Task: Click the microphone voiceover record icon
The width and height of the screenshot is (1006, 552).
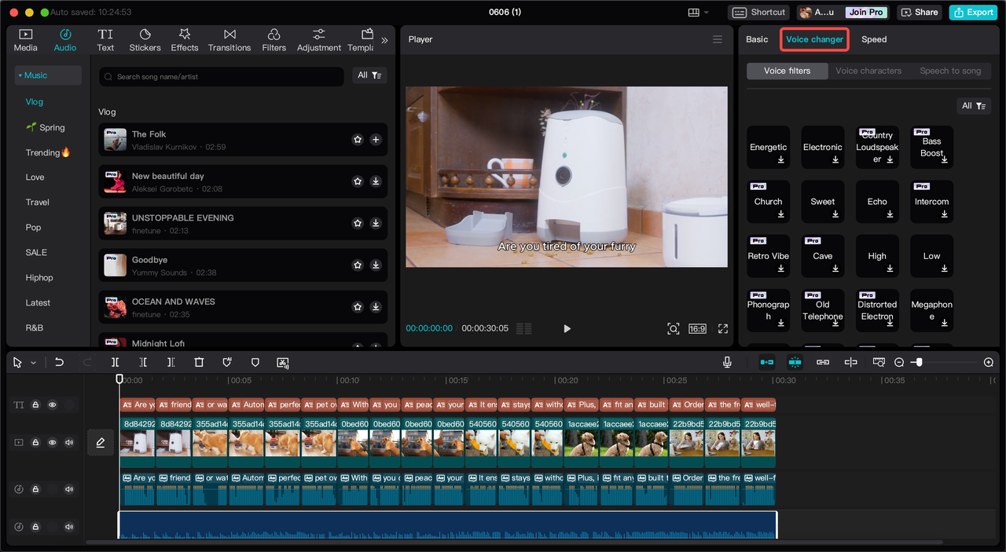Action: coord(727,362)
